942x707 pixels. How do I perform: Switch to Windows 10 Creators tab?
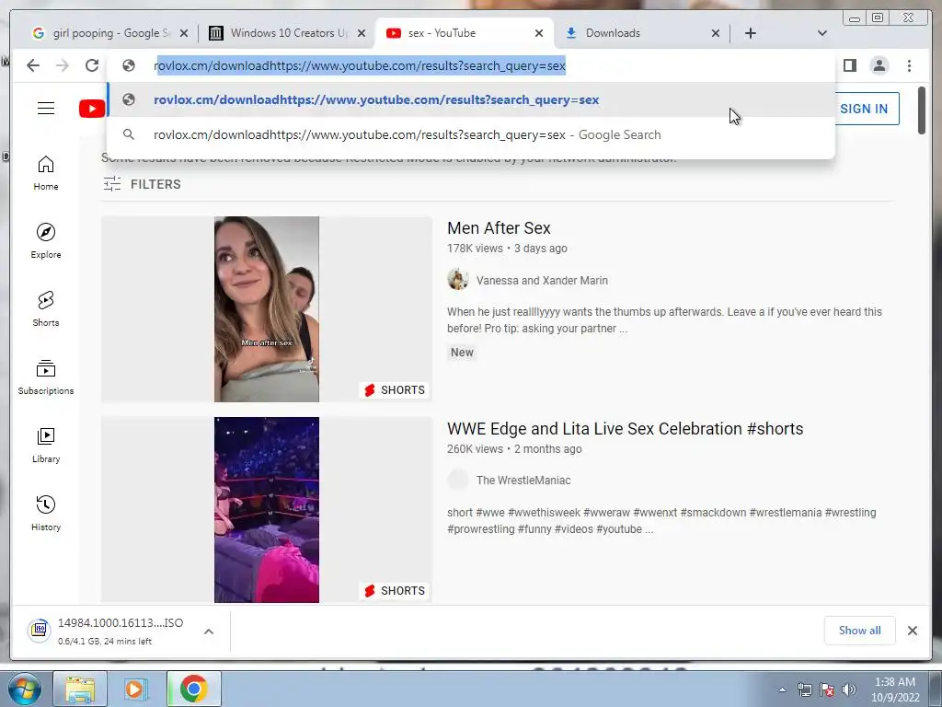click(x=287, y=33)
